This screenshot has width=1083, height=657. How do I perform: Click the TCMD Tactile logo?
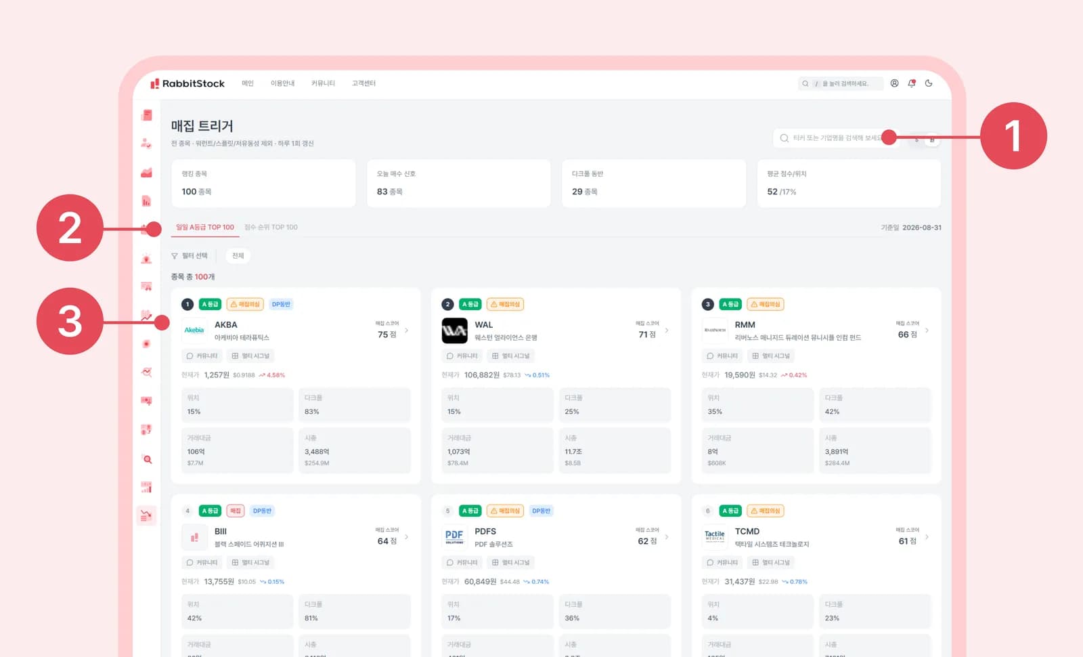(x=715, y=536)
